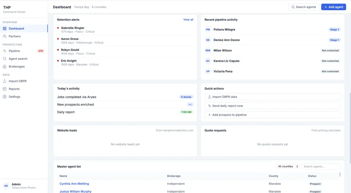
Task: Click the MW avatar for Milan Wilson
Action: (208, 50)
